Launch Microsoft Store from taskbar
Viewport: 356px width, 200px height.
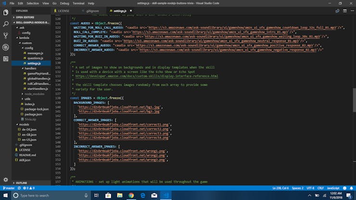pos(108,196)
